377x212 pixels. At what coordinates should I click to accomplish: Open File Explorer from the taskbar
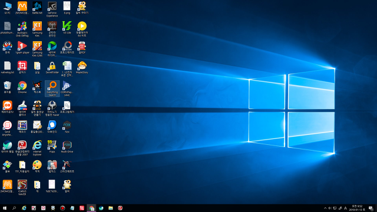click(x=111, y=208)
